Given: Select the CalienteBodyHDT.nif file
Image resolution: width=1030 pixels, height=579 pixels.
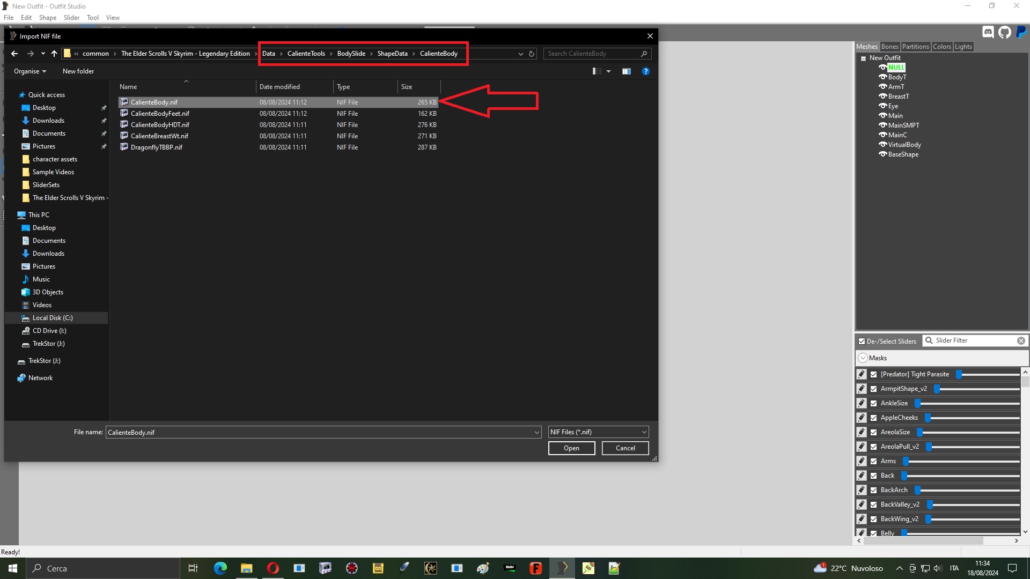Looking at the screenshot, I should 278,125.
